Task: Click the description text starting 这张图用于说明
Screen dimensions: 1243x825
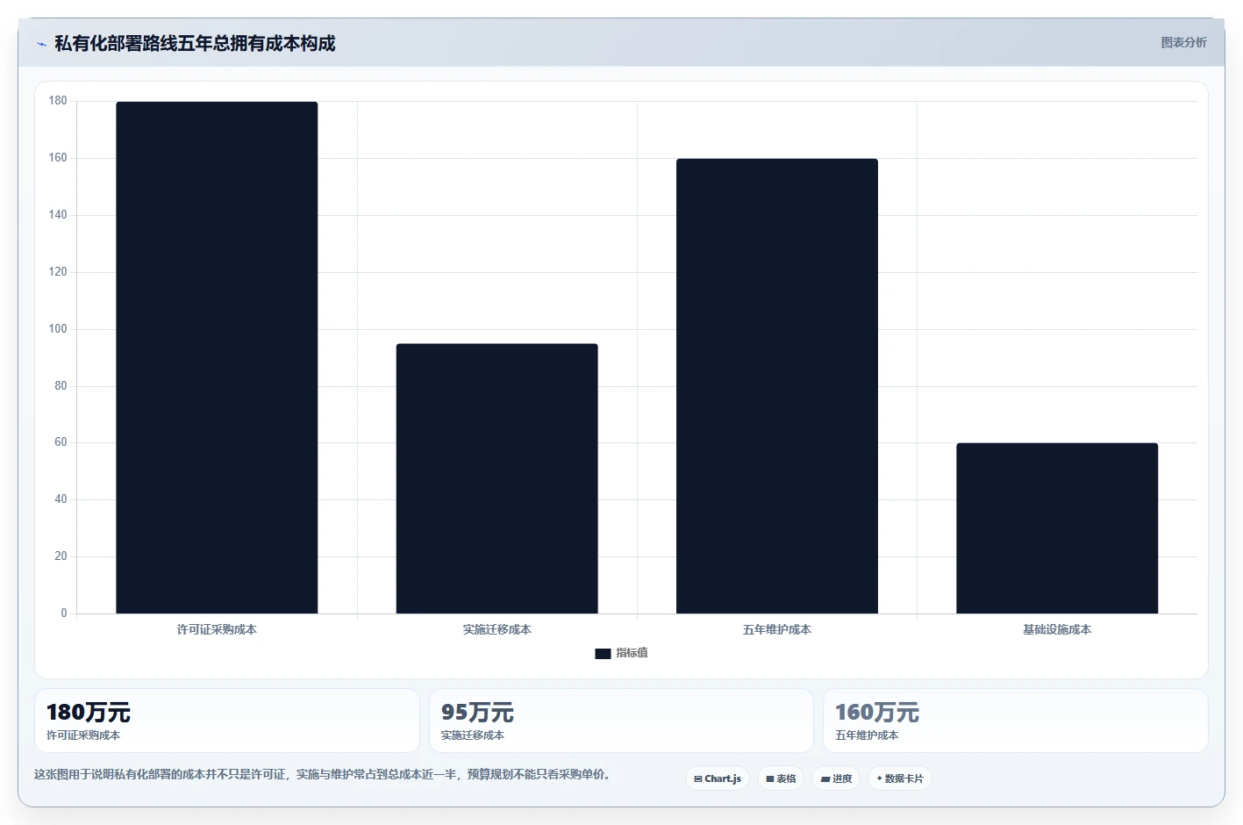Action: (x=323, y=774)
